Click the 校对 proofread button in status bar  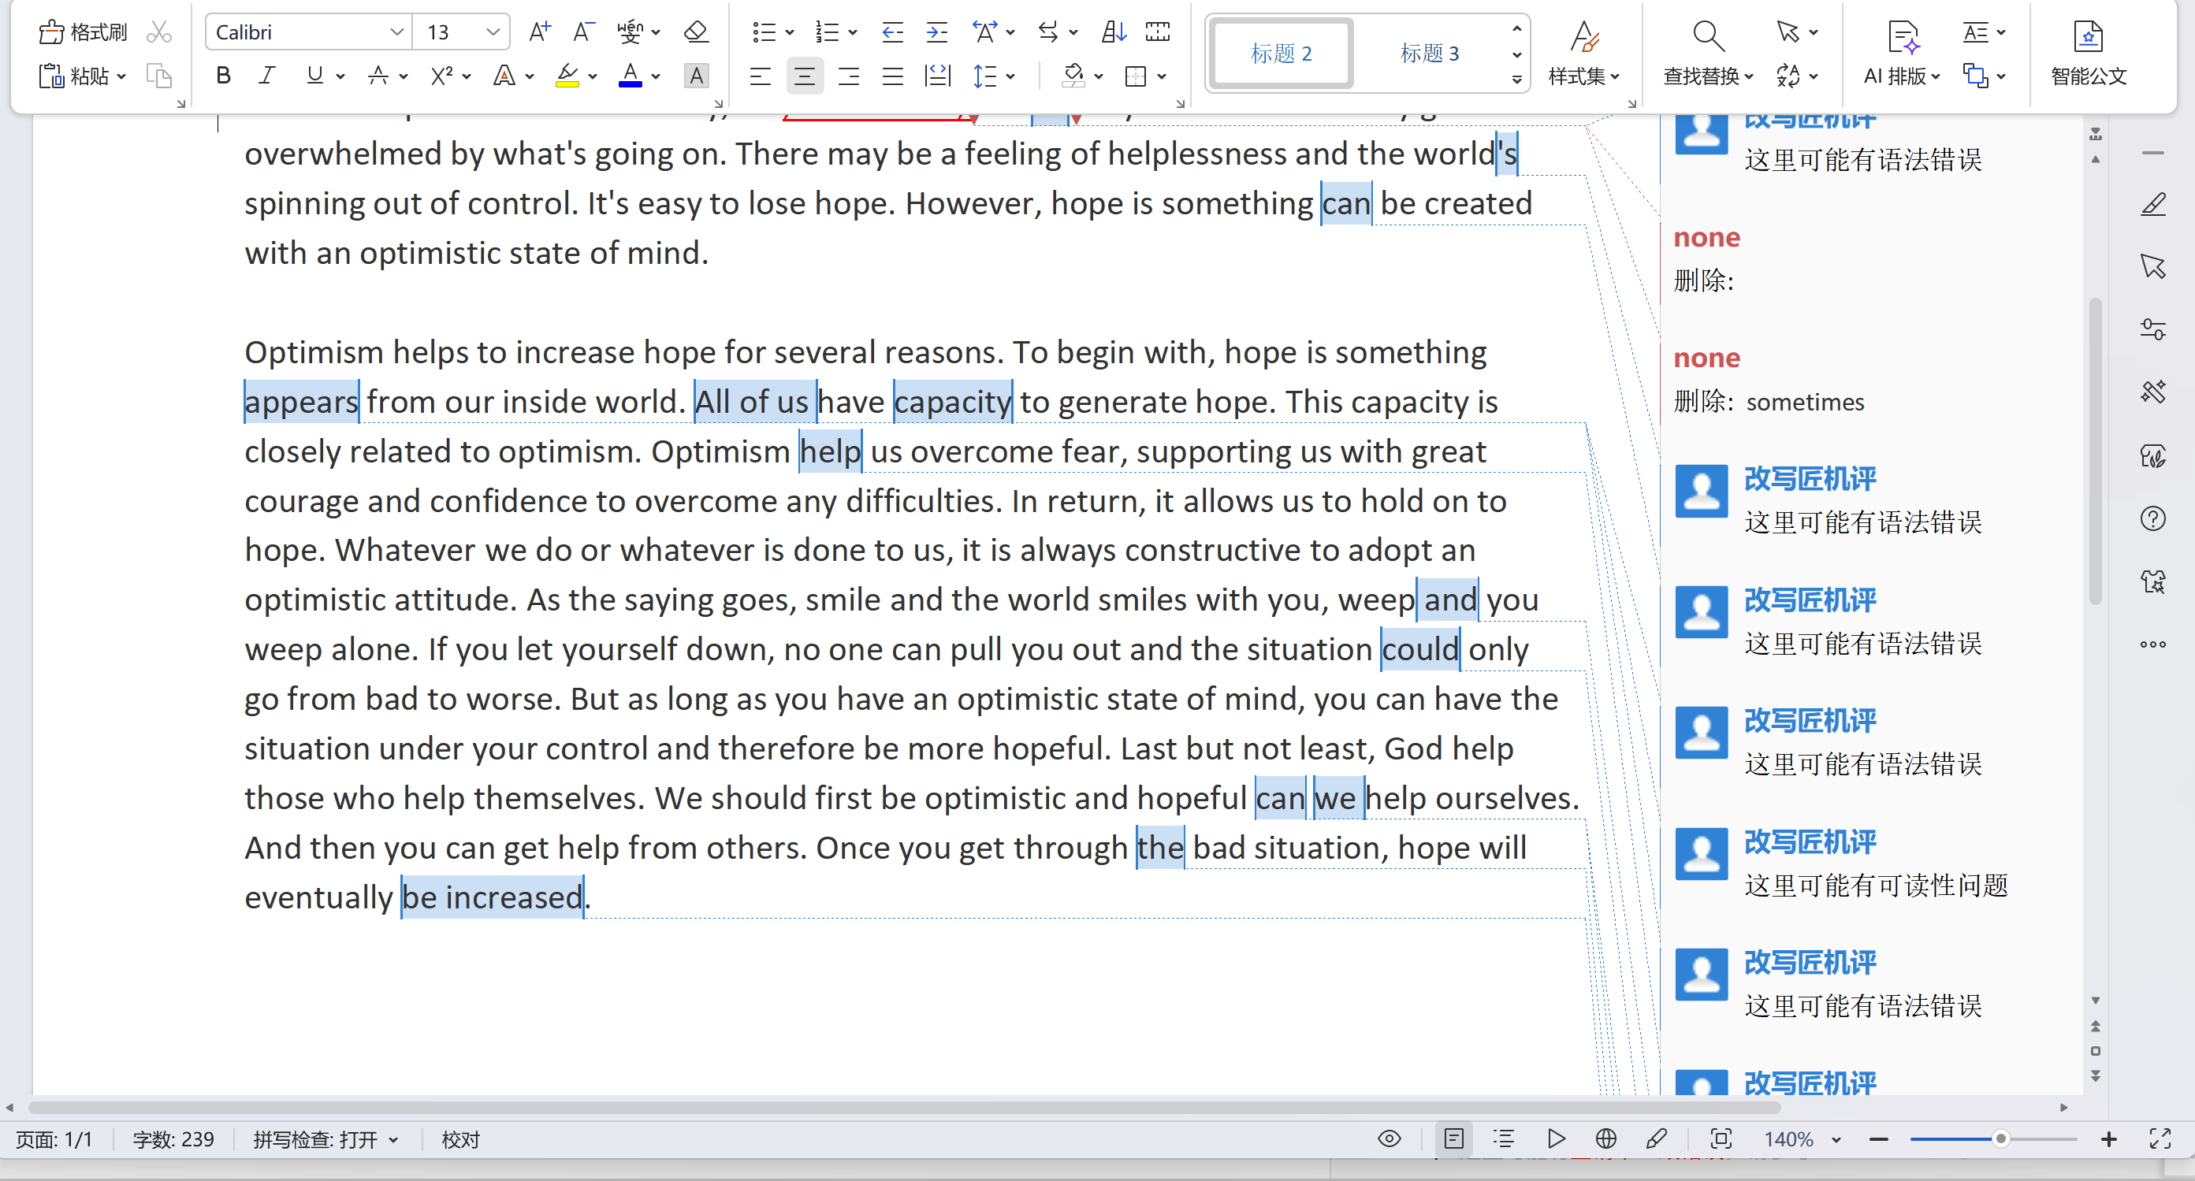(461, 1139)
